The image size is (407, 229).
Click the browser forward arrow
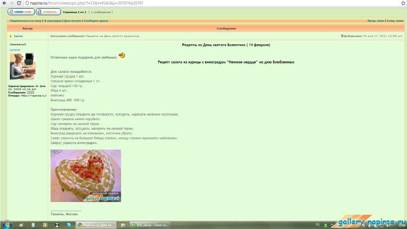[x=11, y=3]
